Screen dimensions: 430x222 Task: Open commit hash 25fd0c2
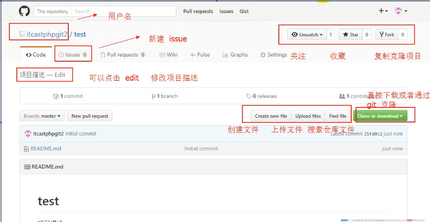(x=373, y=134)
